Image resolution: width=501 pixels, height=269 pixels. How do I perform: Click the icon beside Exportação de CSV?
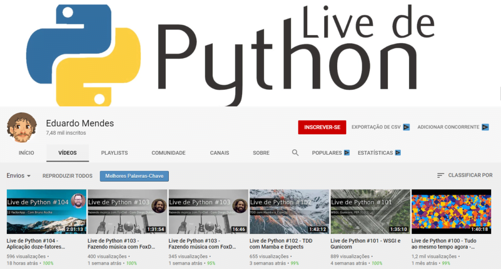pos(406,127)
